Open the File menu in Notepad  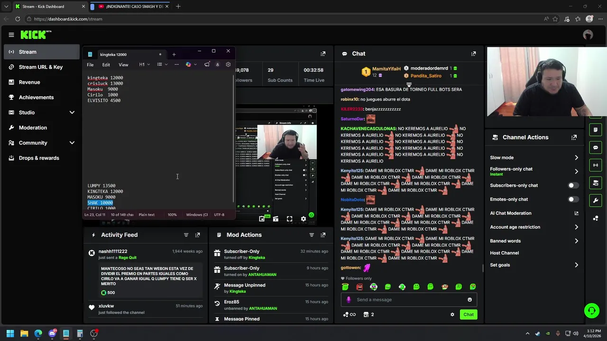[90, 64]
